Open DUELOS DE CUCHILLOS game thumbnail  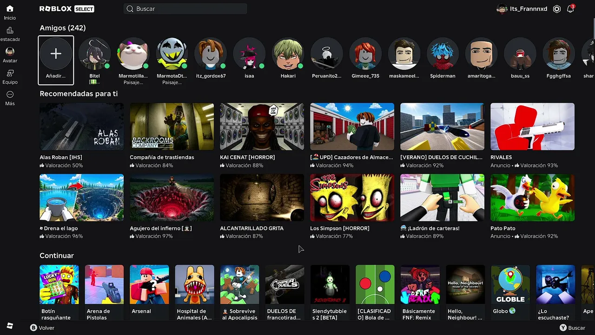pos(443,127)
